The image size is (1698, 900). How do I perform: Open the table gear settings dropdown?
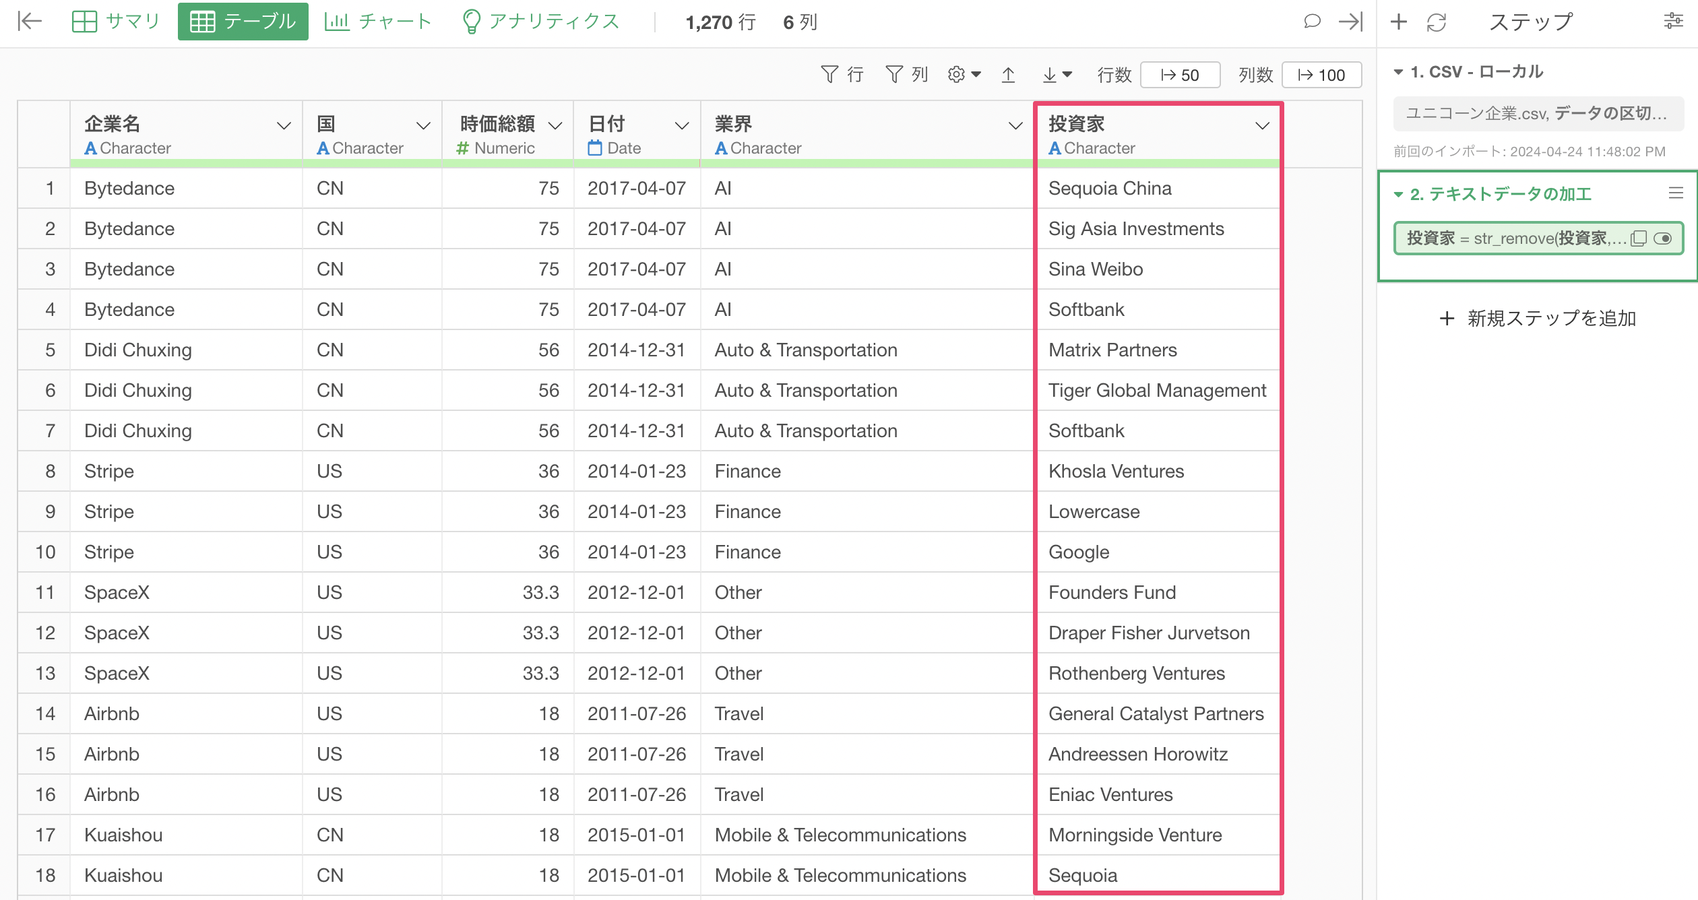(964, 74)
